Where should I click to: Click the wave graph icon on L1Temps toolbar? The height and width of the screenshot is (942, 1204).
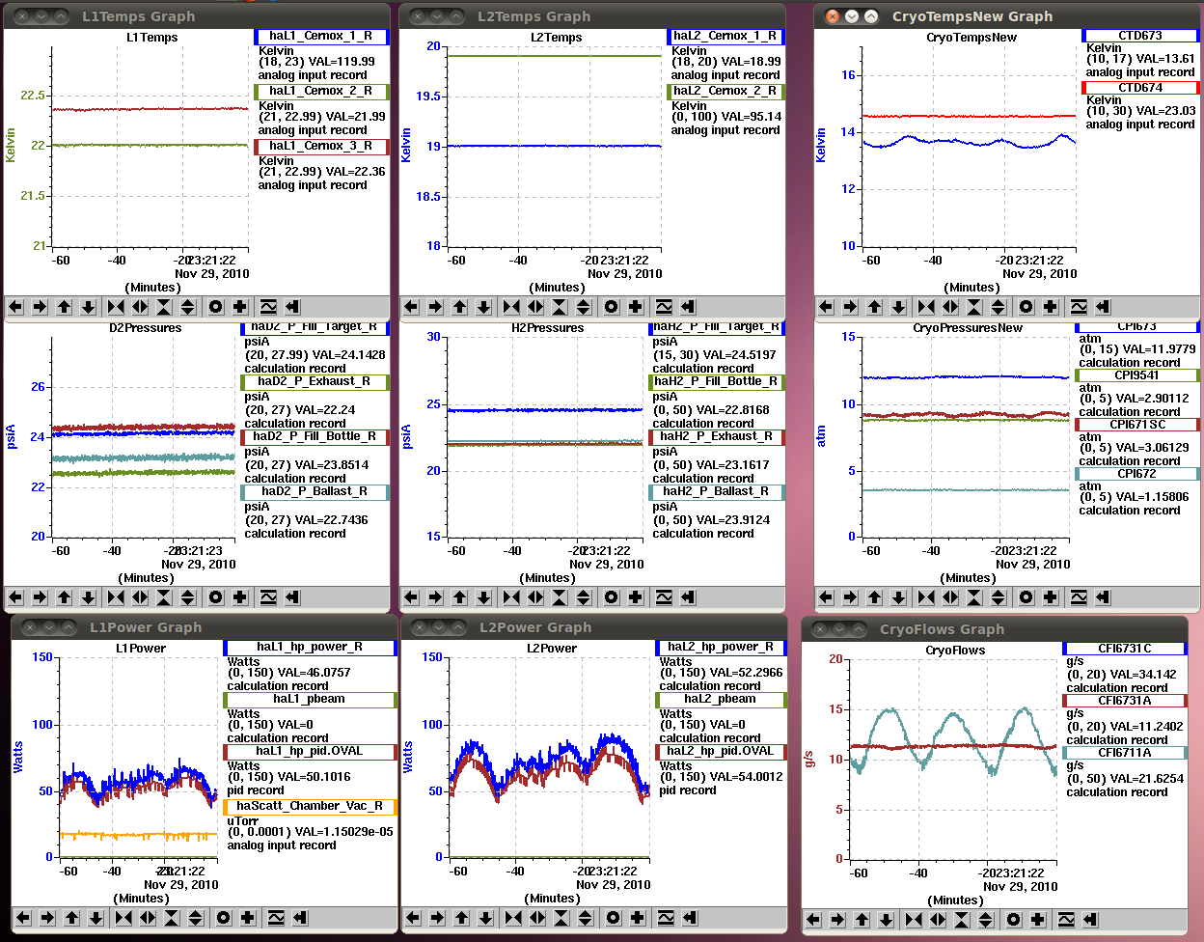click(x=268, y=307)
